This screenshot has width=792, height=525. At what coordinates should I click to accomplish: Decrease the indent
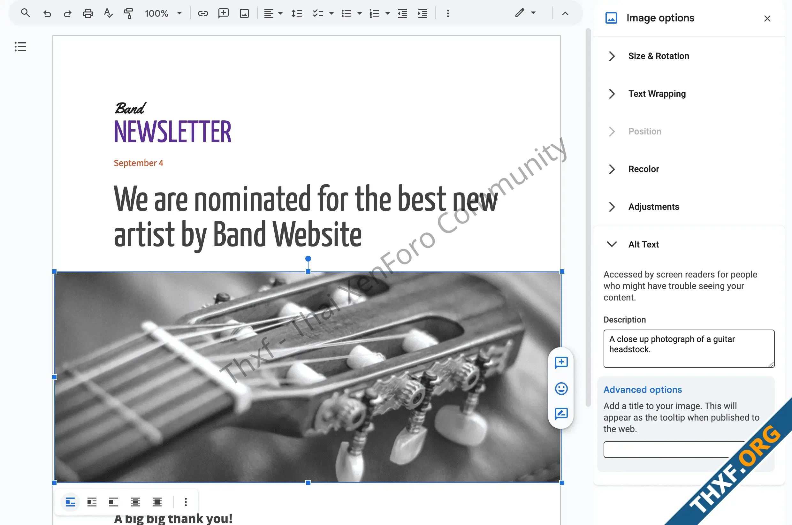pyautogui.click(x=402, y=13)
